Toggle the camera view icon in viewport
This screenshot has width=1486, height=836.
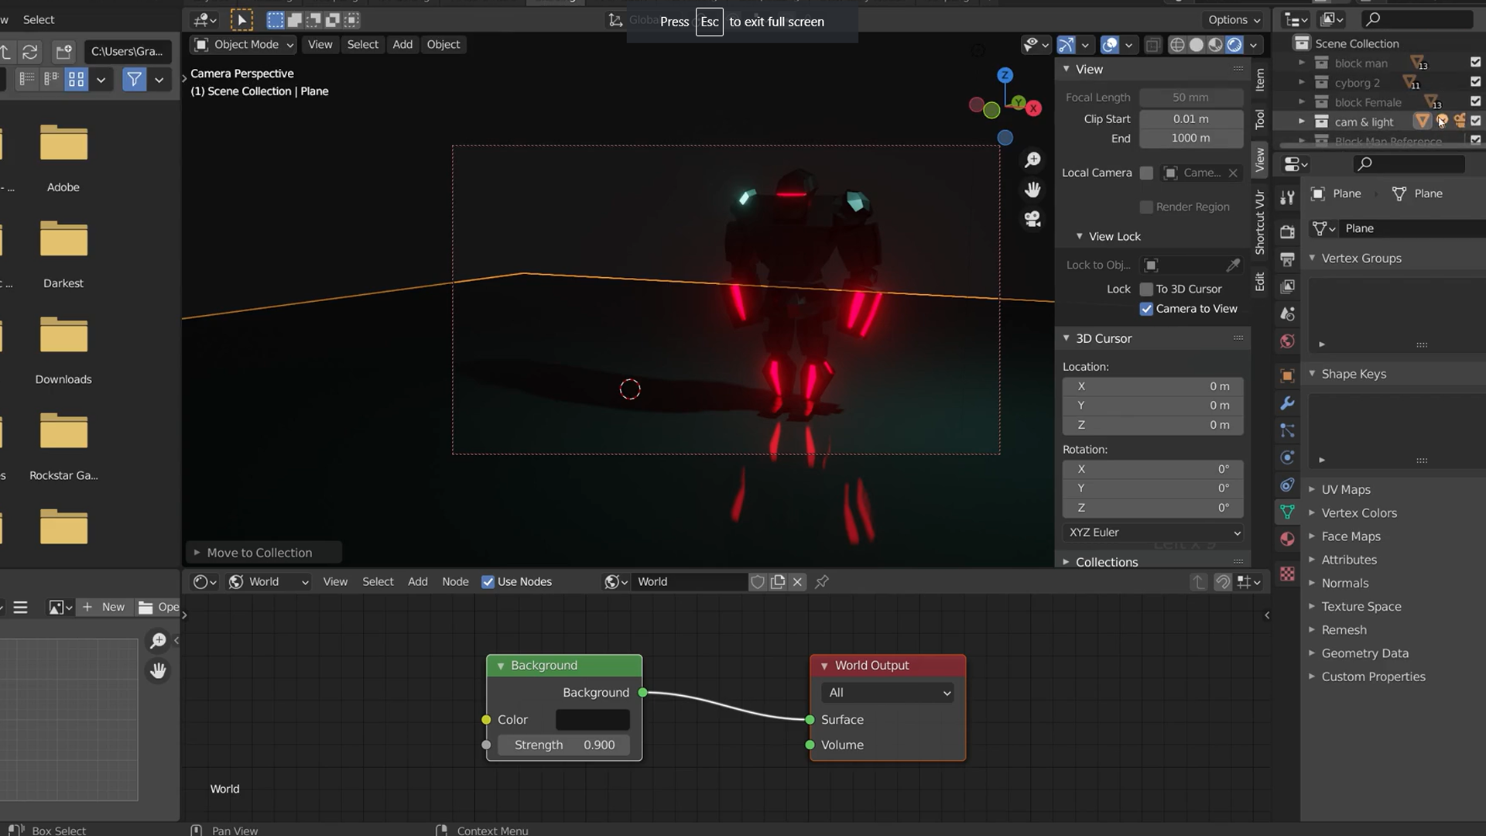pos(1032,219)
